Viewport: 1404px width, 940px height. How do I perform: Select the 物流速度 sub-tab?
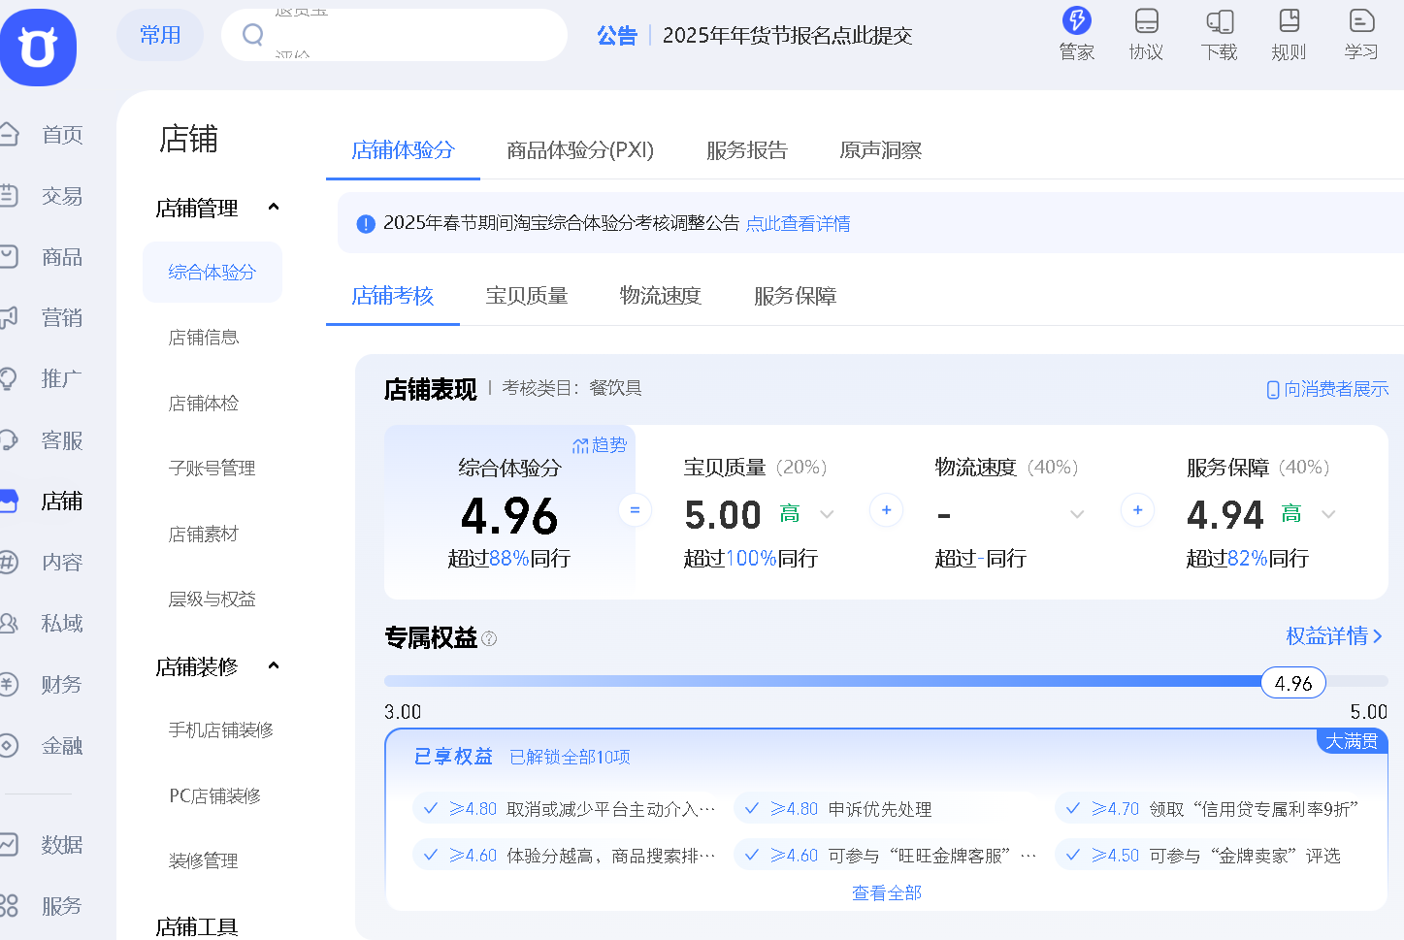pos(661,296)
